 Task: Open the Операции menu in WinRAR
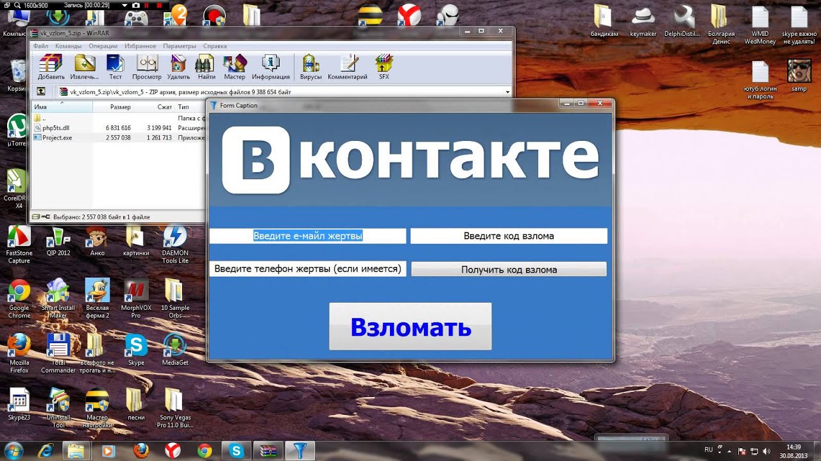pyautogui.click(x=103, y=46)
